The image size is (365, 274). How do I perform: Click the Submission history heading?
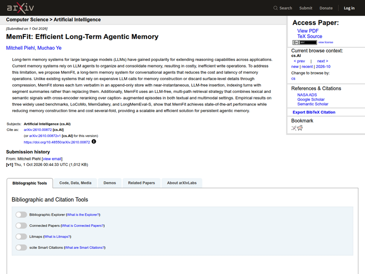[x=28, y=152]
